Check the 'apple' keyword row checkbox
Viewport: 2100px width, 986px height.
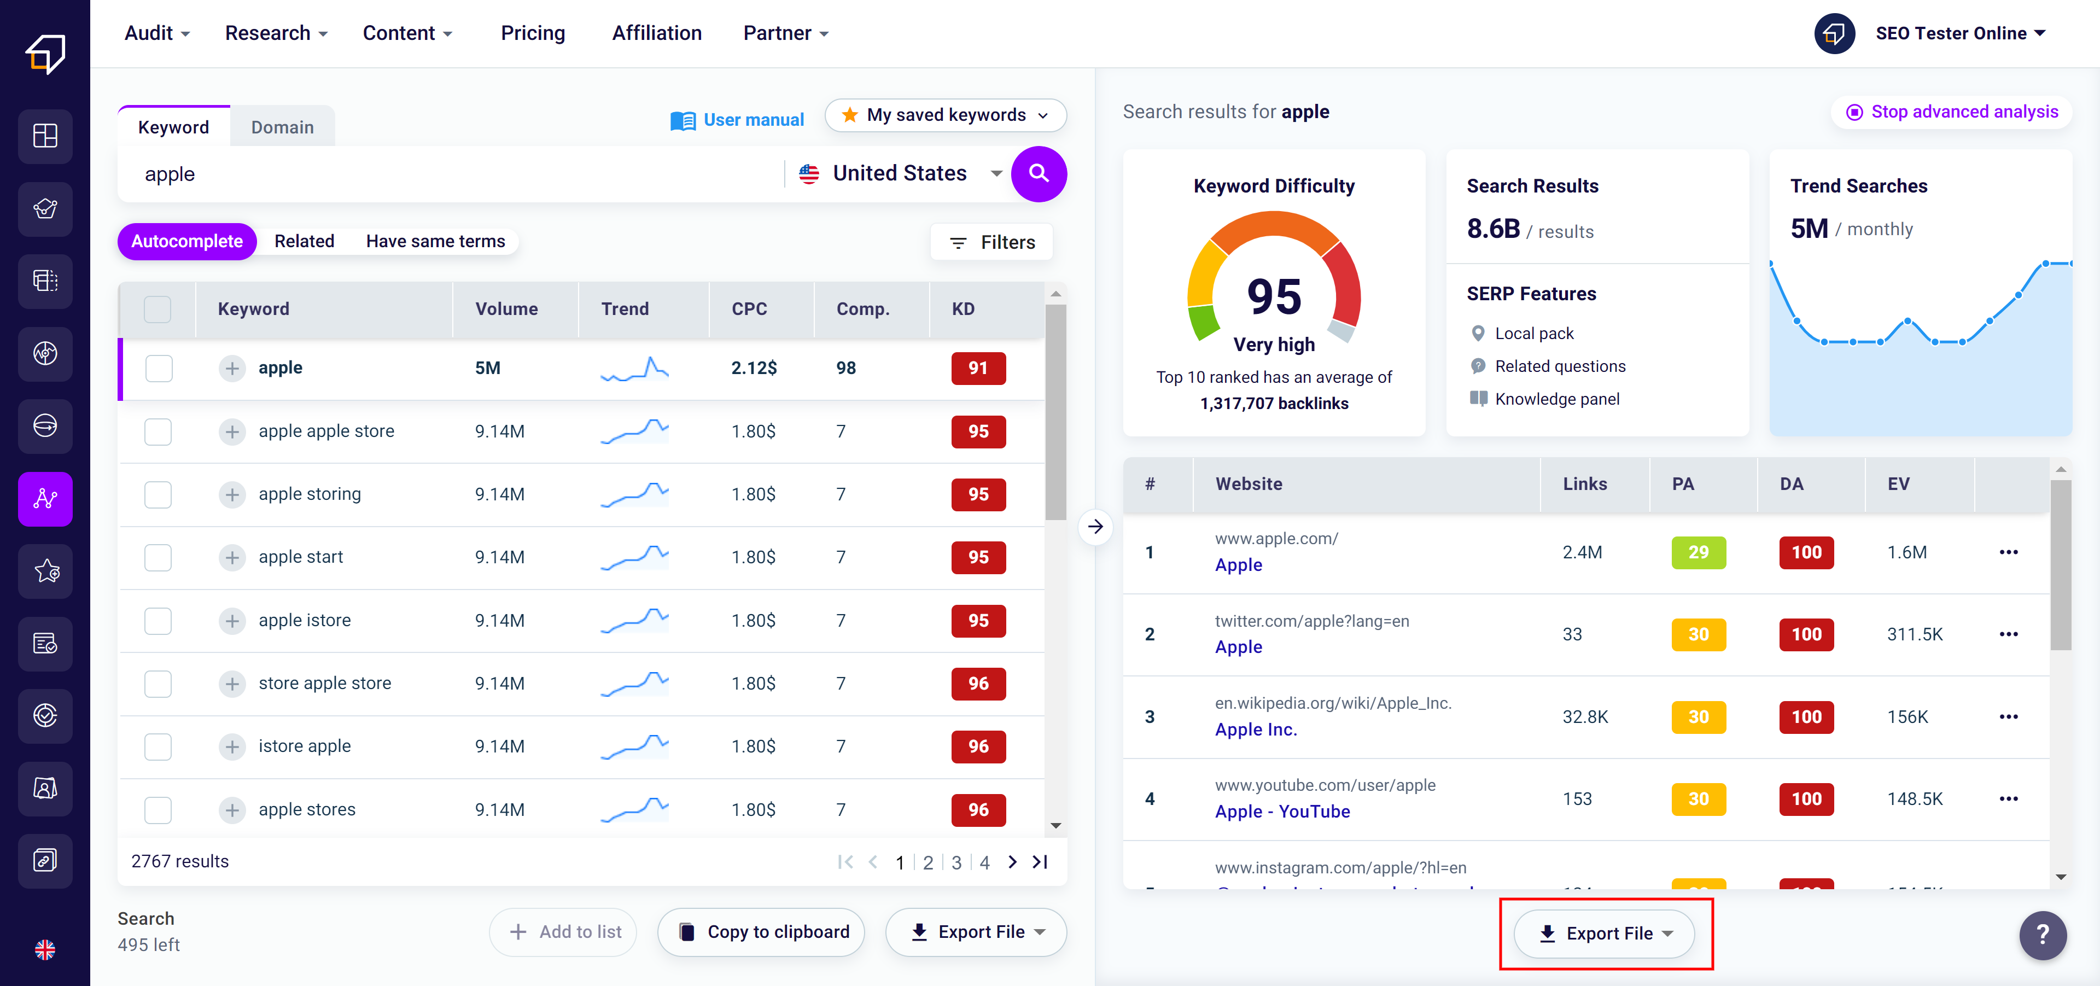pyautogui.click(x=158, y=369)
